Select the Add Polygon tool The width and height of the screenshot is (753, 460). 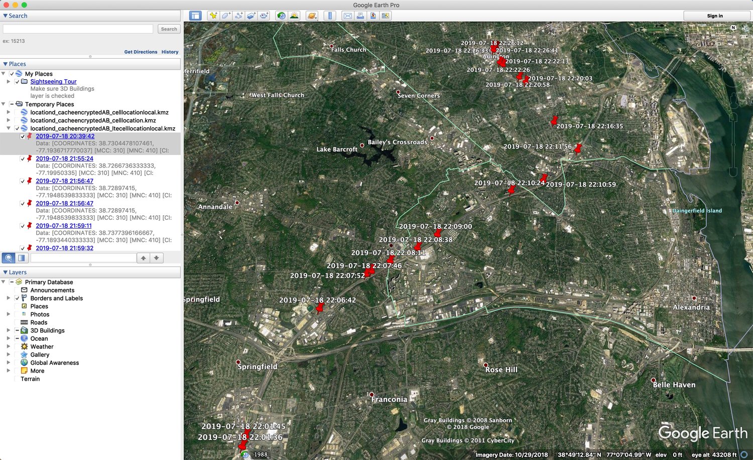coord(226,16)
